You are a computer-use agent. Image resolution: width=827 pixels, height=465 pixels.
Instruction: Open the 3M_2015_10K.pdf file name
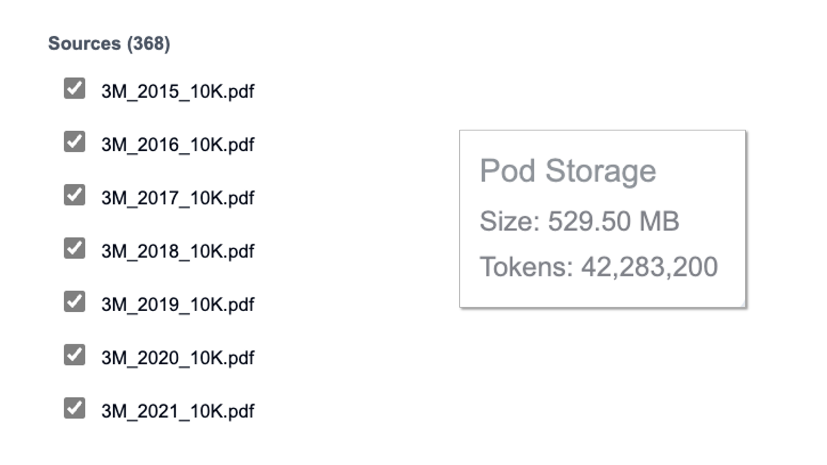[x=177, y=91]
